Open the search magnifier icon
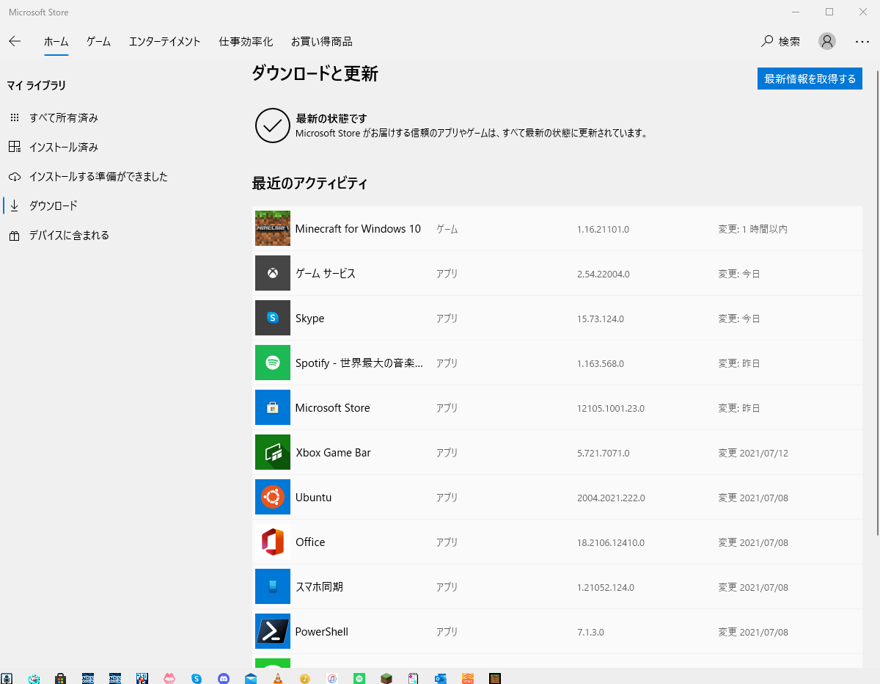The width and height of the screenshot is (880, 684). coord(767,42)
